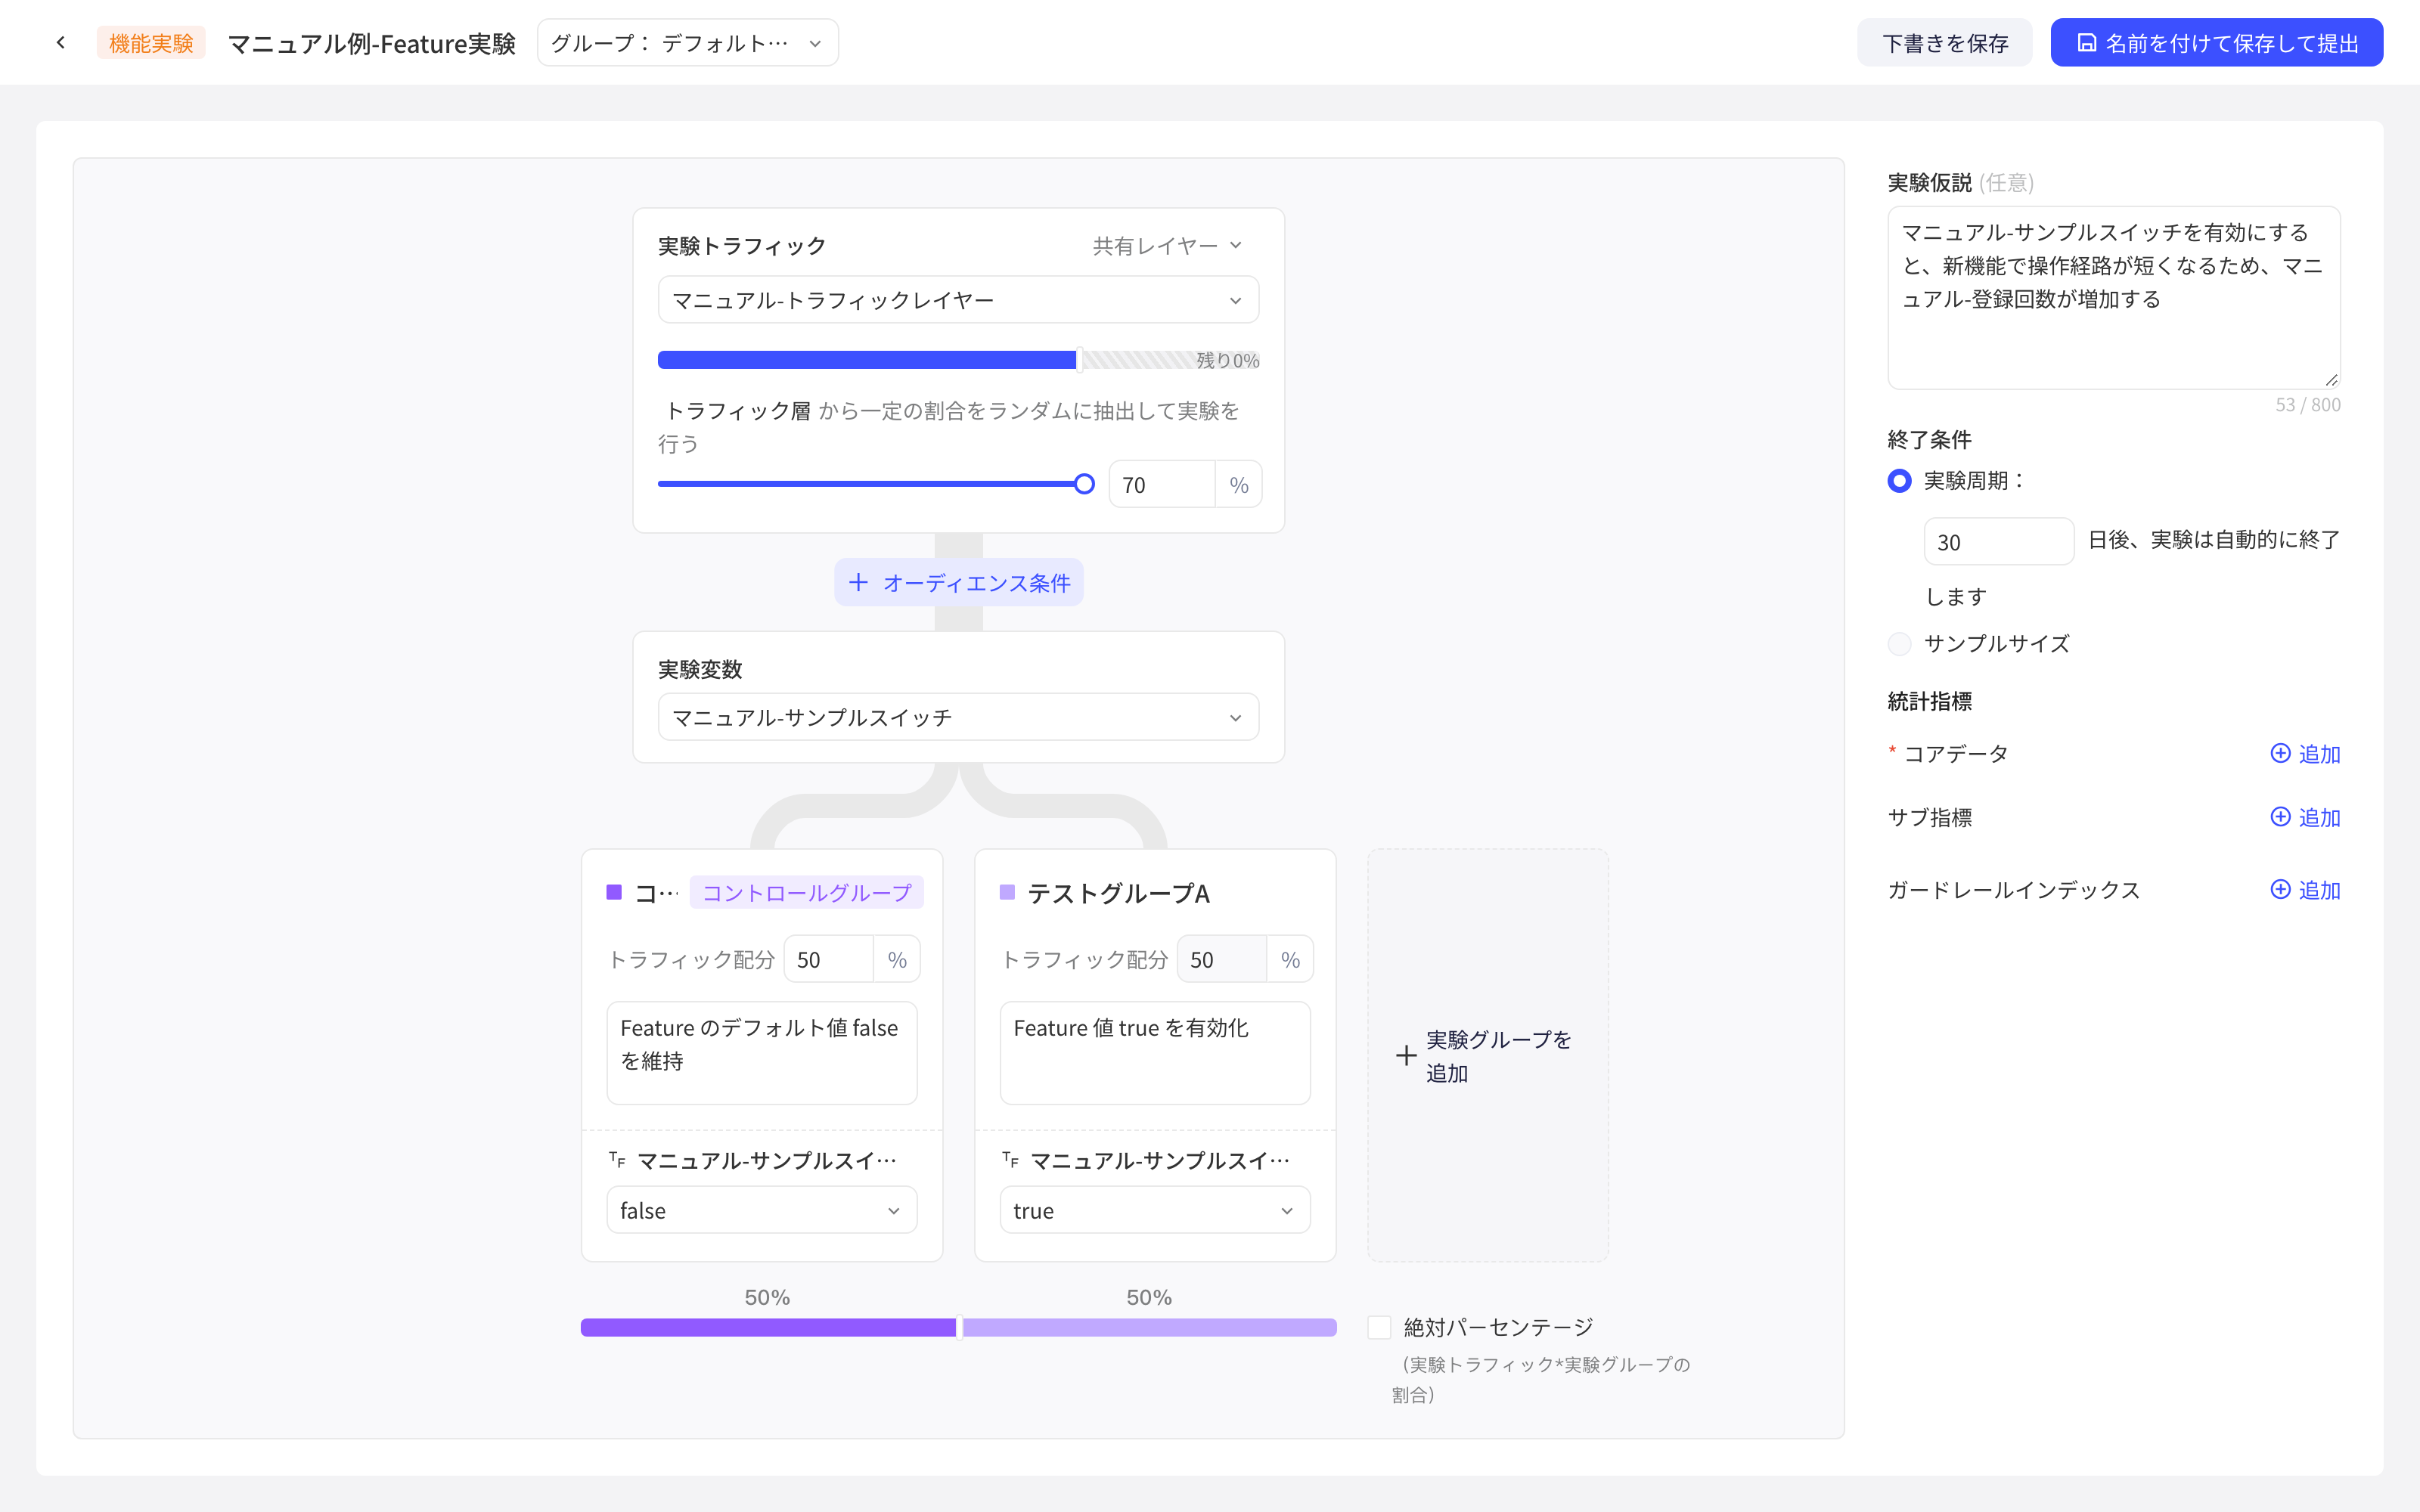2420x1512 pixels.
Task: Open the グループ：デフォルト dropdown
Action: tap(688, 43)
